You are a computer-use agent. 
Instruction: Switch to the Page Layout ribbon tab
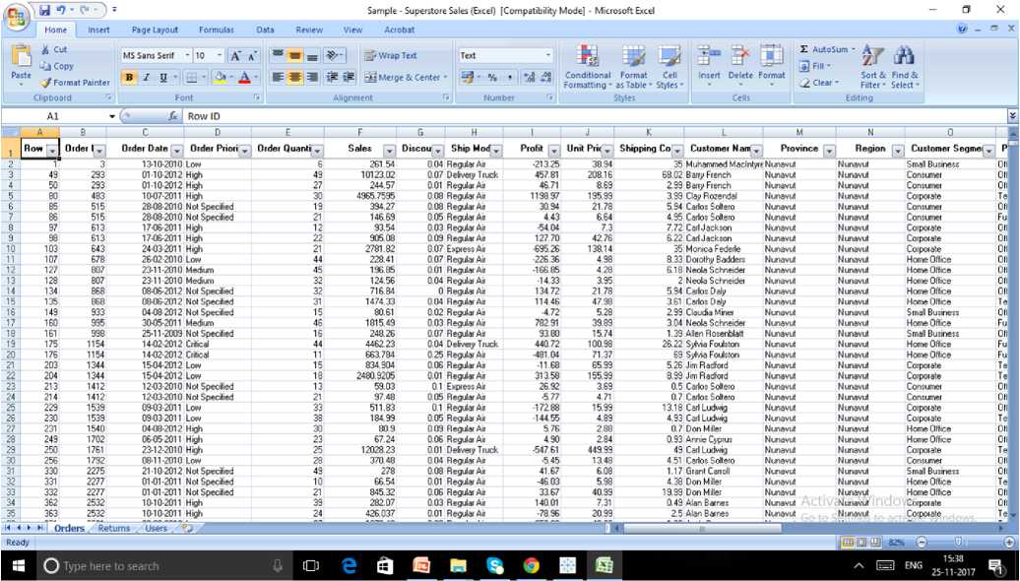155,31
